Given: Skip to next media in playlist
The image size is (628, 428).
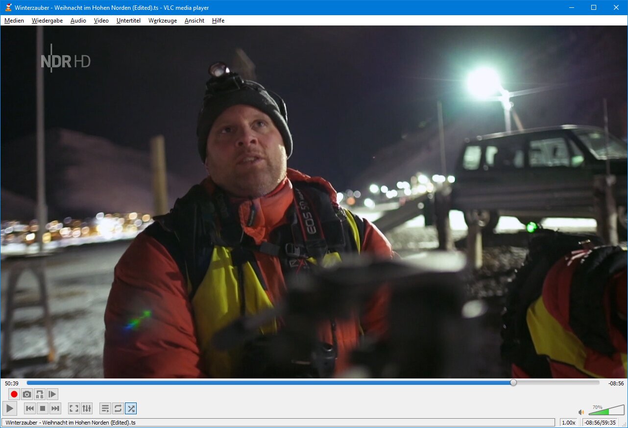Looking at the screenshot, I should 55,408.
